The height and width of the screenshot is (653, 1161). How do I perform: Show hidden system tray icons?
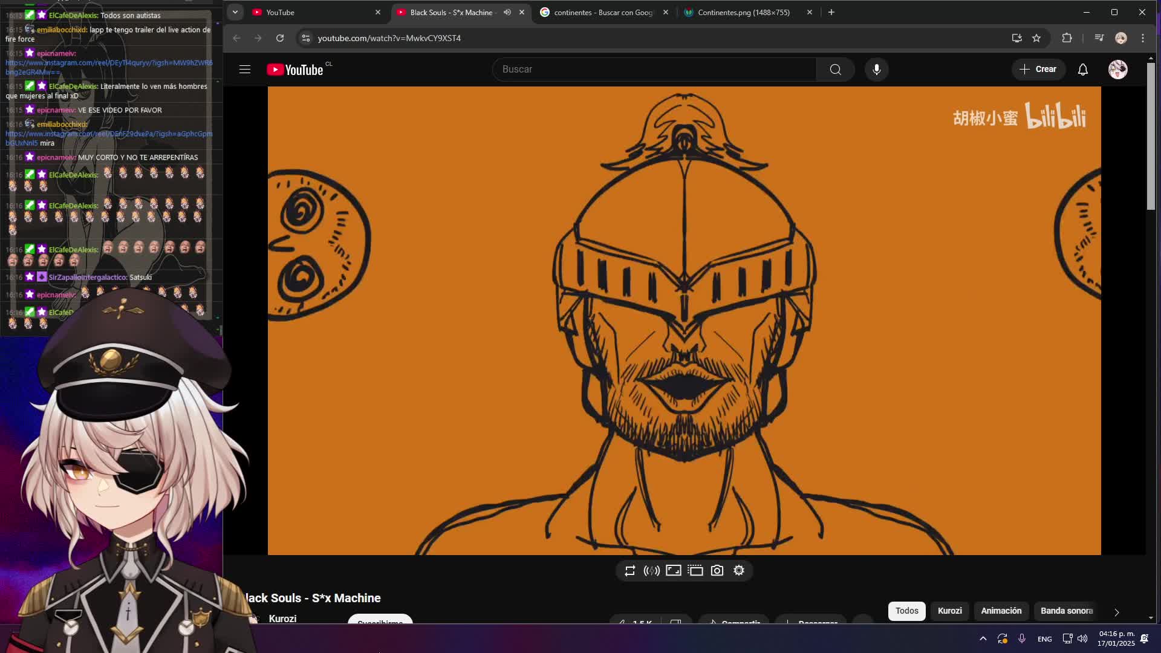(983, 638)
